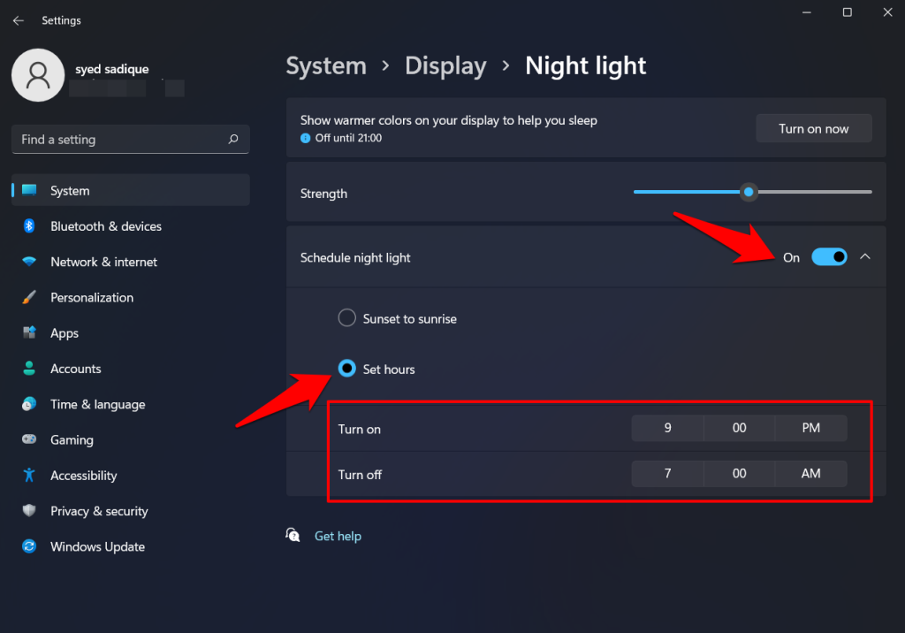Open Windows Update via its icon

point(27,546)
